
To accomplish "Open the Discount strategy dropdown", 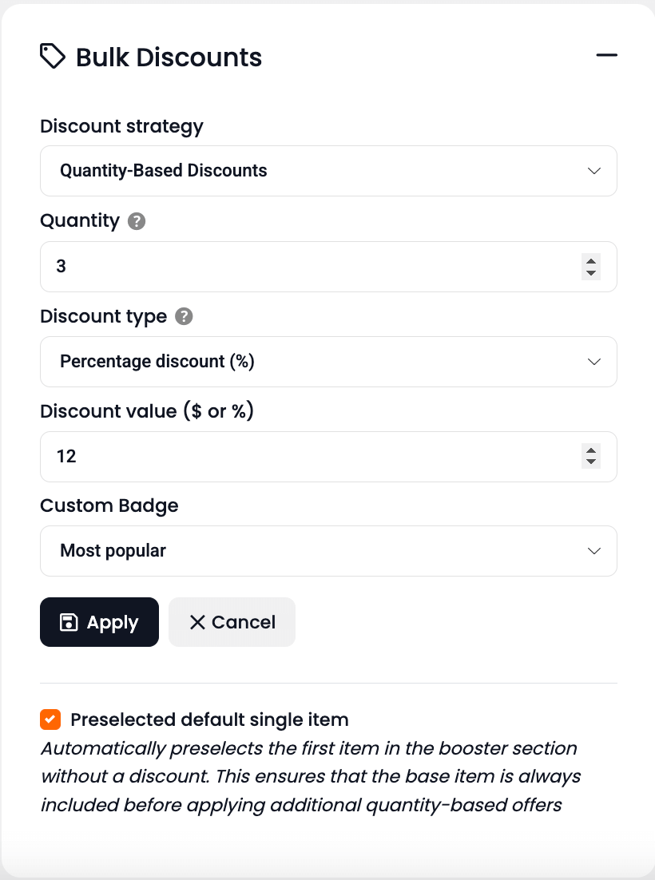I will point(328,171).
